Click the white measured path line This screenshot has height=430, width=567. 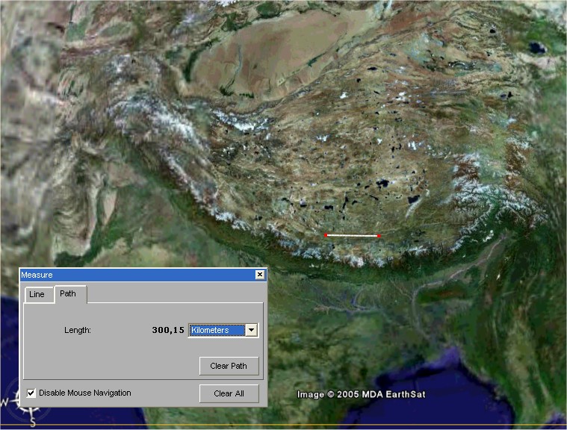click(353, 235)
